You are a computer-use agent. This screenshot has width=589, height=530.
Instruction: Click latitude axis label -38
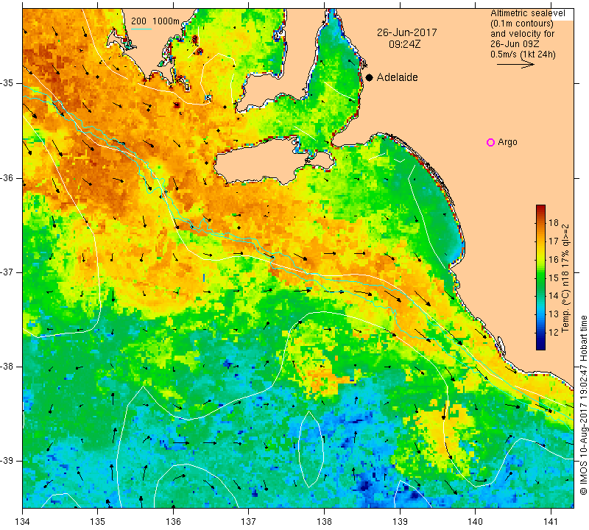point(7,367)
